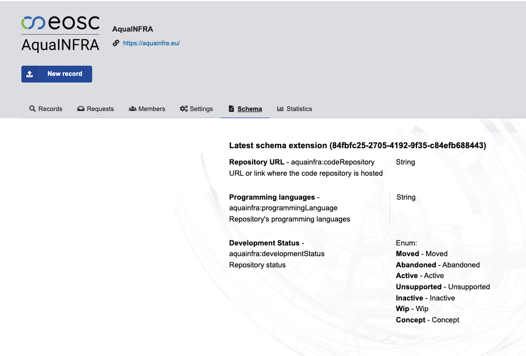The image size is (526, 356).
Task: Click the chain link icon beside the URL
Action: pyautogui.click(x=116, y=43)
